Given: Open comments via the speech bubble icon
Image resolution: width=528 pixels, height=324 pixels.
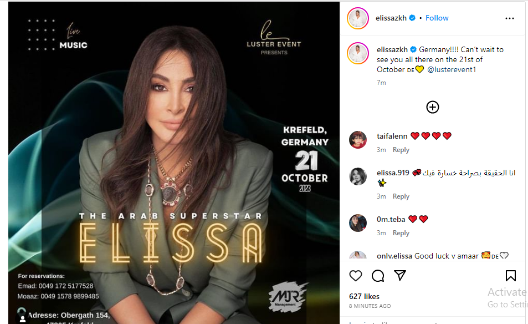Looking at the screenshot, I should [378, 276].
